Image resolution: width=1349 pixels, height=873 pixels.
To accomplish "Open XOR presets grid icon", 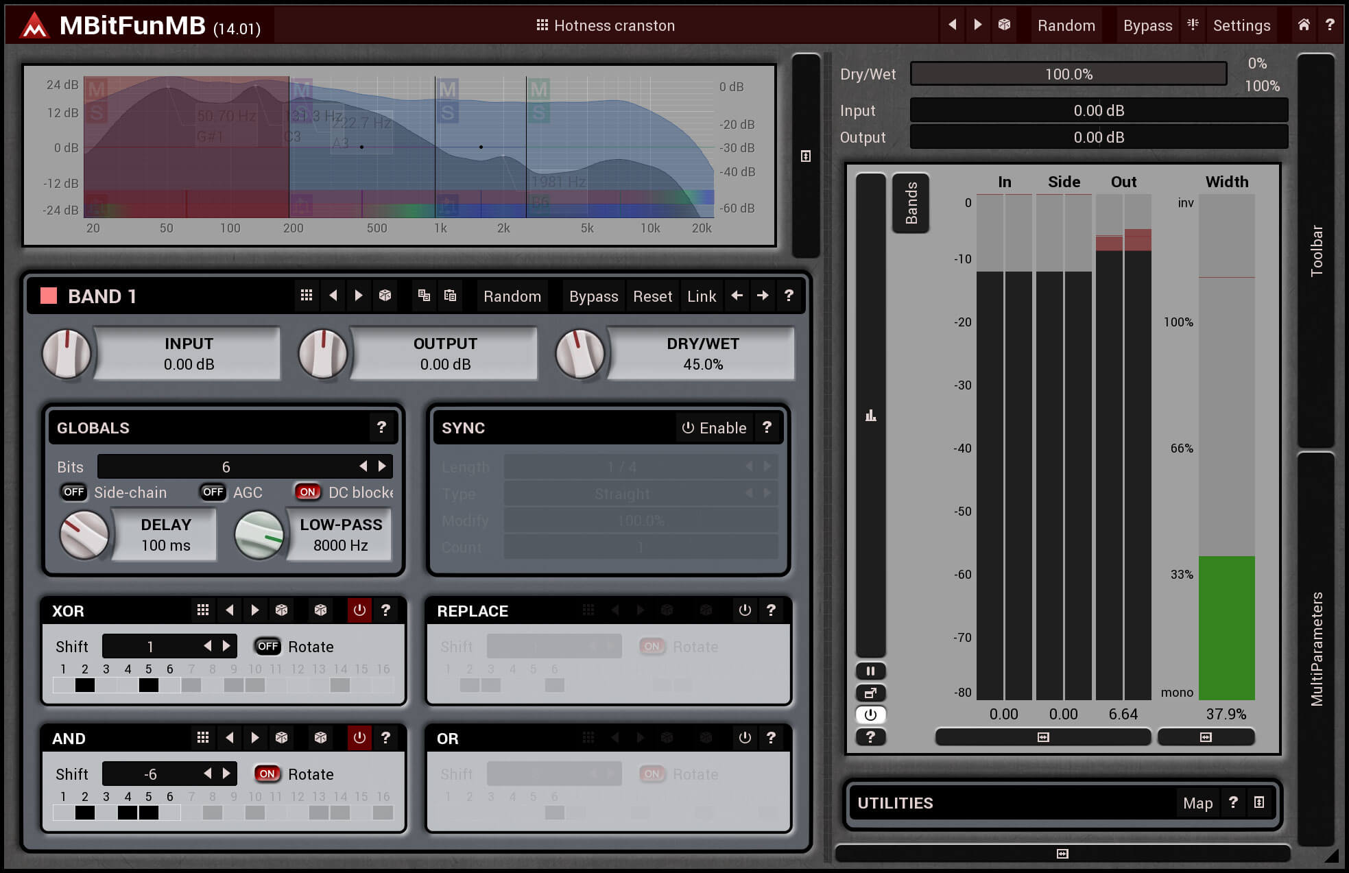I will (x=203, y=610).
